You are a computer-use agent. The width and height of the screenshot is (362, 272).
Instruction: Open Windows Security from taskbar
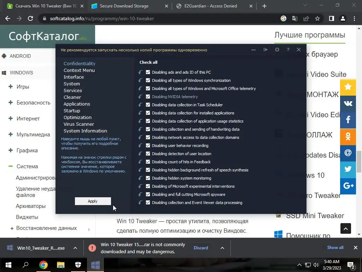coord(78,265)
